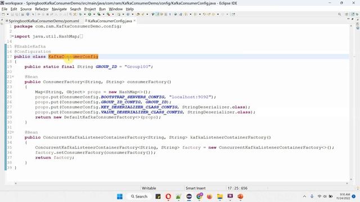This screenshot has height=202, width=360.
Task: Open the Run configurations dropdown arrow
Action: pyautogui.click(x=94, y=14)
